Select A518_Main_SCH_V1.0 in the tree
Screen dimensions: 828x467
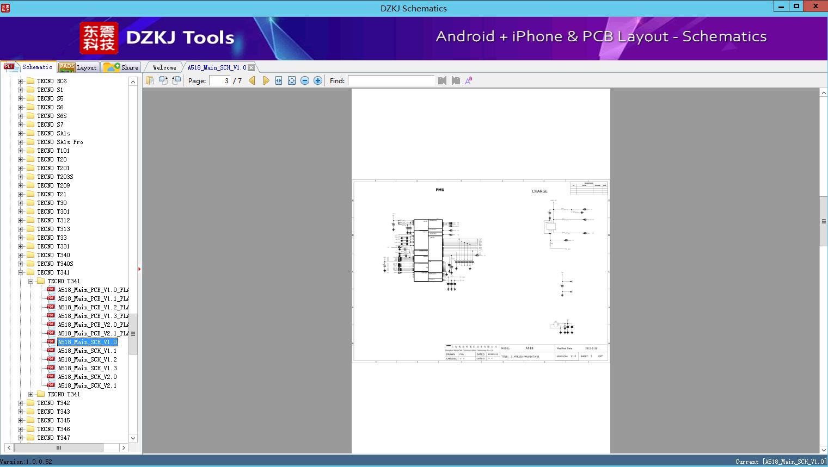88,342
